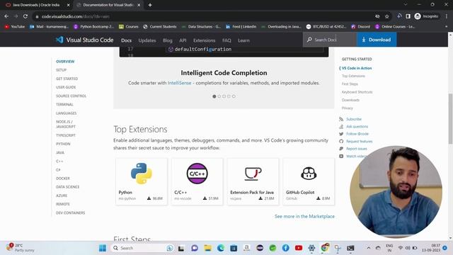Open FAQ in the navbar
The image size is (453, 255).
(226, 40)
